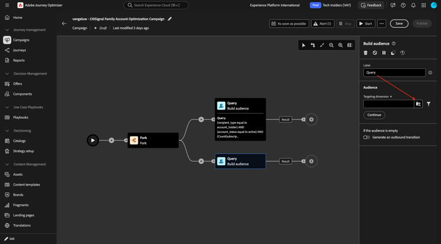Click the fit-to-screen arrows icon
The width and height of the screenshot is (441, 244).
322,45
